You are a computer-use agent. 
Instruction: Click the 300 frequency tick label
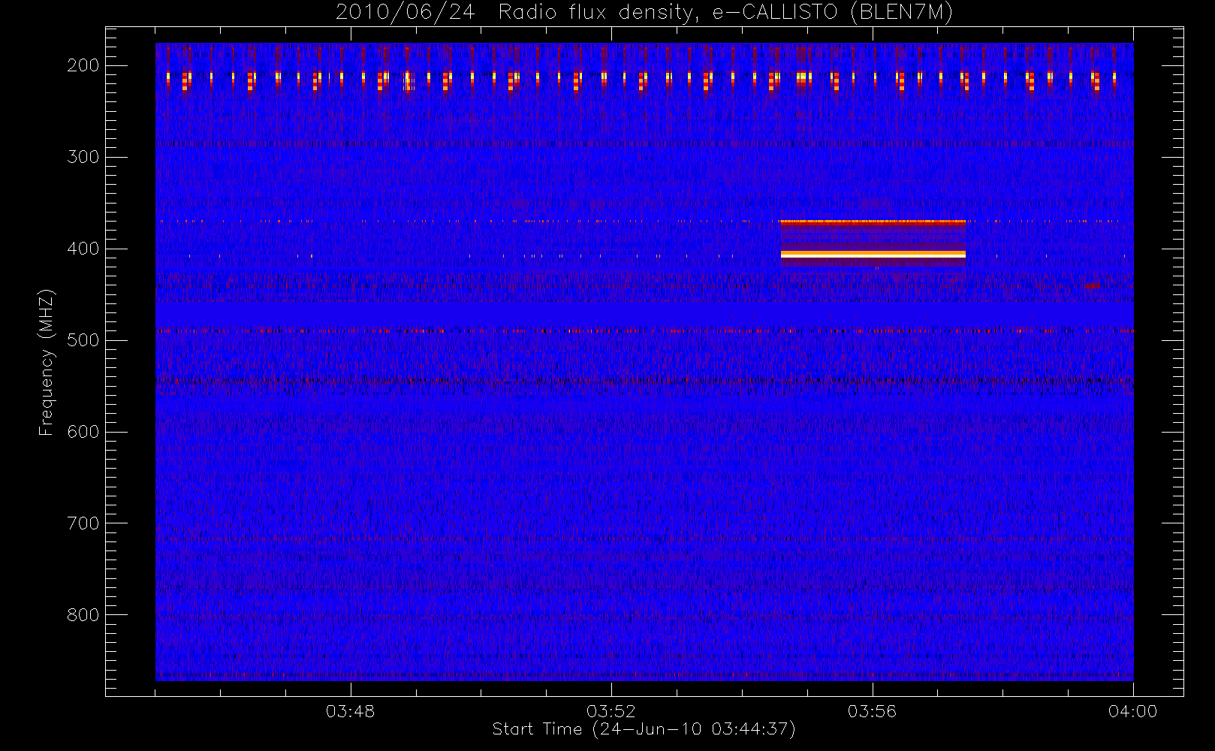coord(83,157)
